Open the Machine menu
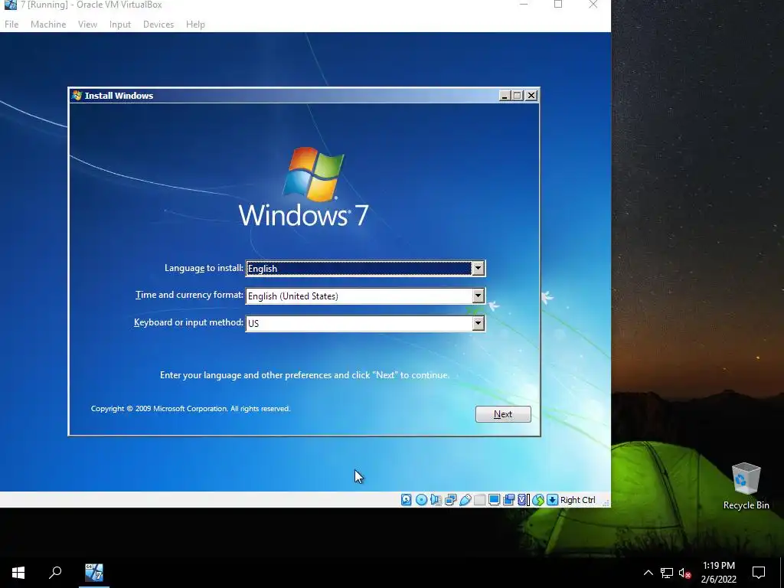The width and height of the screenshot is (784, 588). tap(48, 24)
